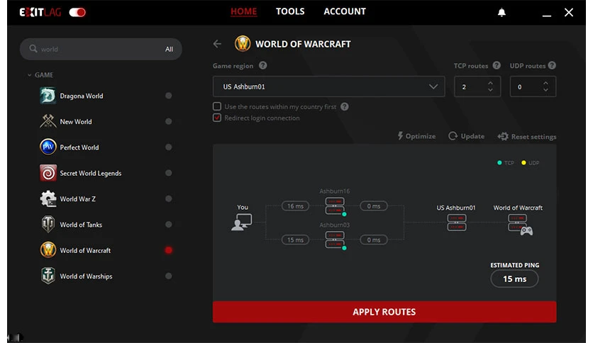This screenshot has height=343, width=593.
Task: Select the World War Z icon
Action: 48,198
